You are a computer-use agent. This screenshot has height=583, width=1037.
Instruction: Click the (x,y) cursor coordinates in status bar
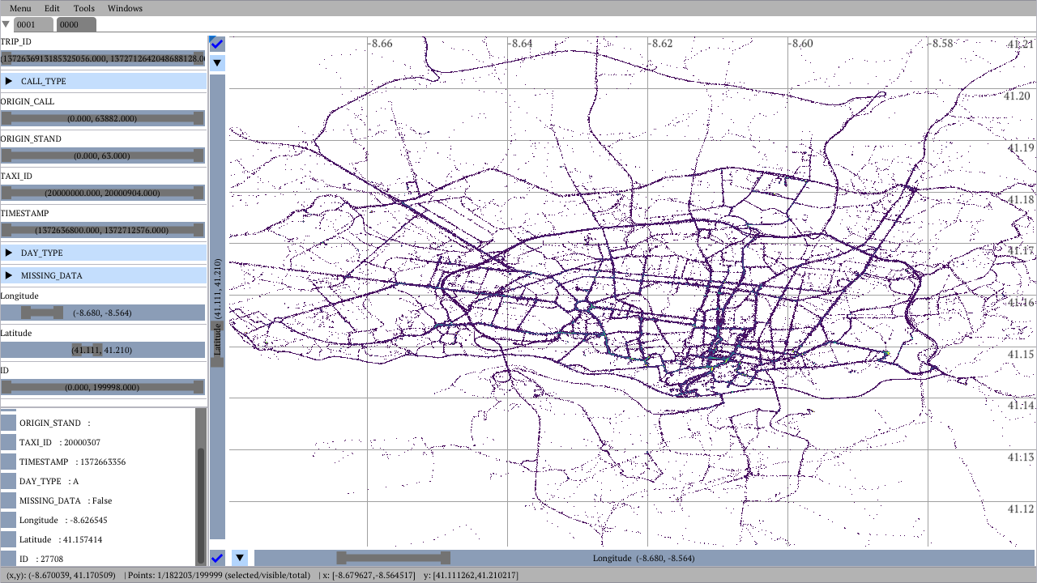click(59, 576)
